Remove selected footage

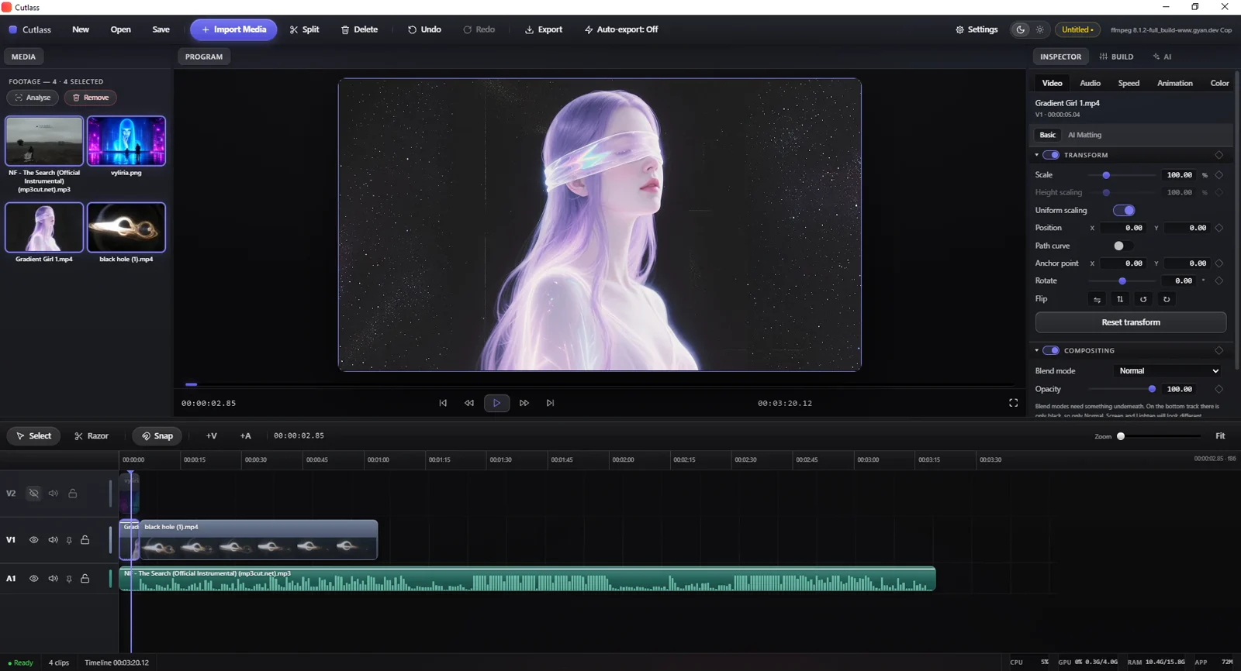tap(91, 98)
